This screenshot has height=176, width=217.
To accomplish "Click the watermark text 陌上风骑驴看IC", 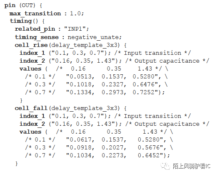I will pyautogui.click(x=192, y=166).
